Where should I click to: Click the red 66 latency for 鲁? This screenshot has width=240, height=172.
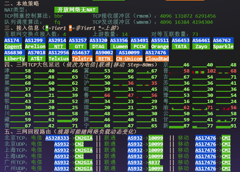click(107, 95)
